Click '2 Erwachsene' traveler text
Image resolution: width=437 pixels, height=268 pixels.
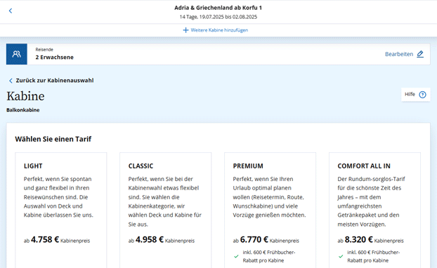54,58
